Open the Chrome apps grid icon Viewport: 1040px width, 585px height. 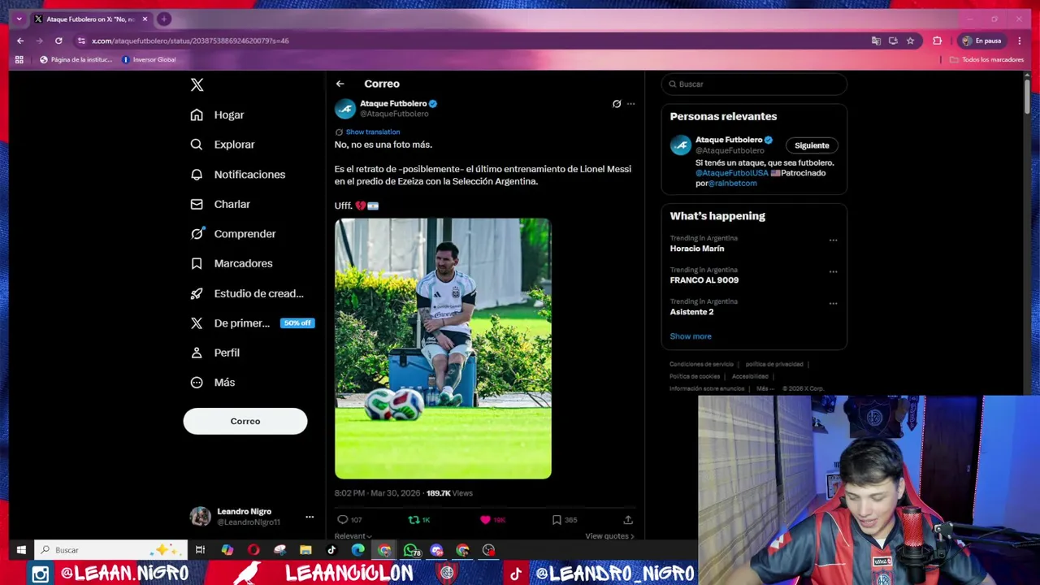pos(19,59)
